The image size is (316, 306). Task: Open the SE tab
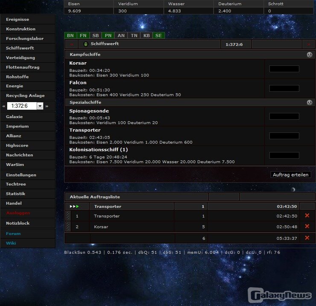coord(158,35)
